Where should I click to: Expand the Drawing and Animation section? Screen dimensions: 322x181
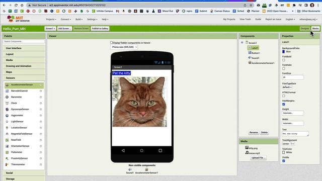[24, 66]
